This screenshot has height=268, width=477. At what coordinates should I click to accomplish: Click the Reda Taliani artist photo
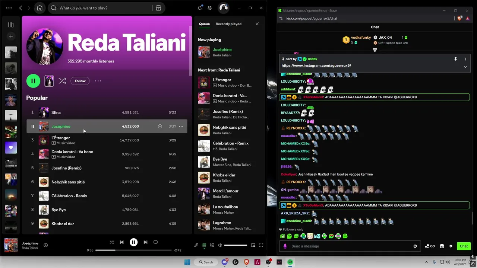tap(44, 47)
